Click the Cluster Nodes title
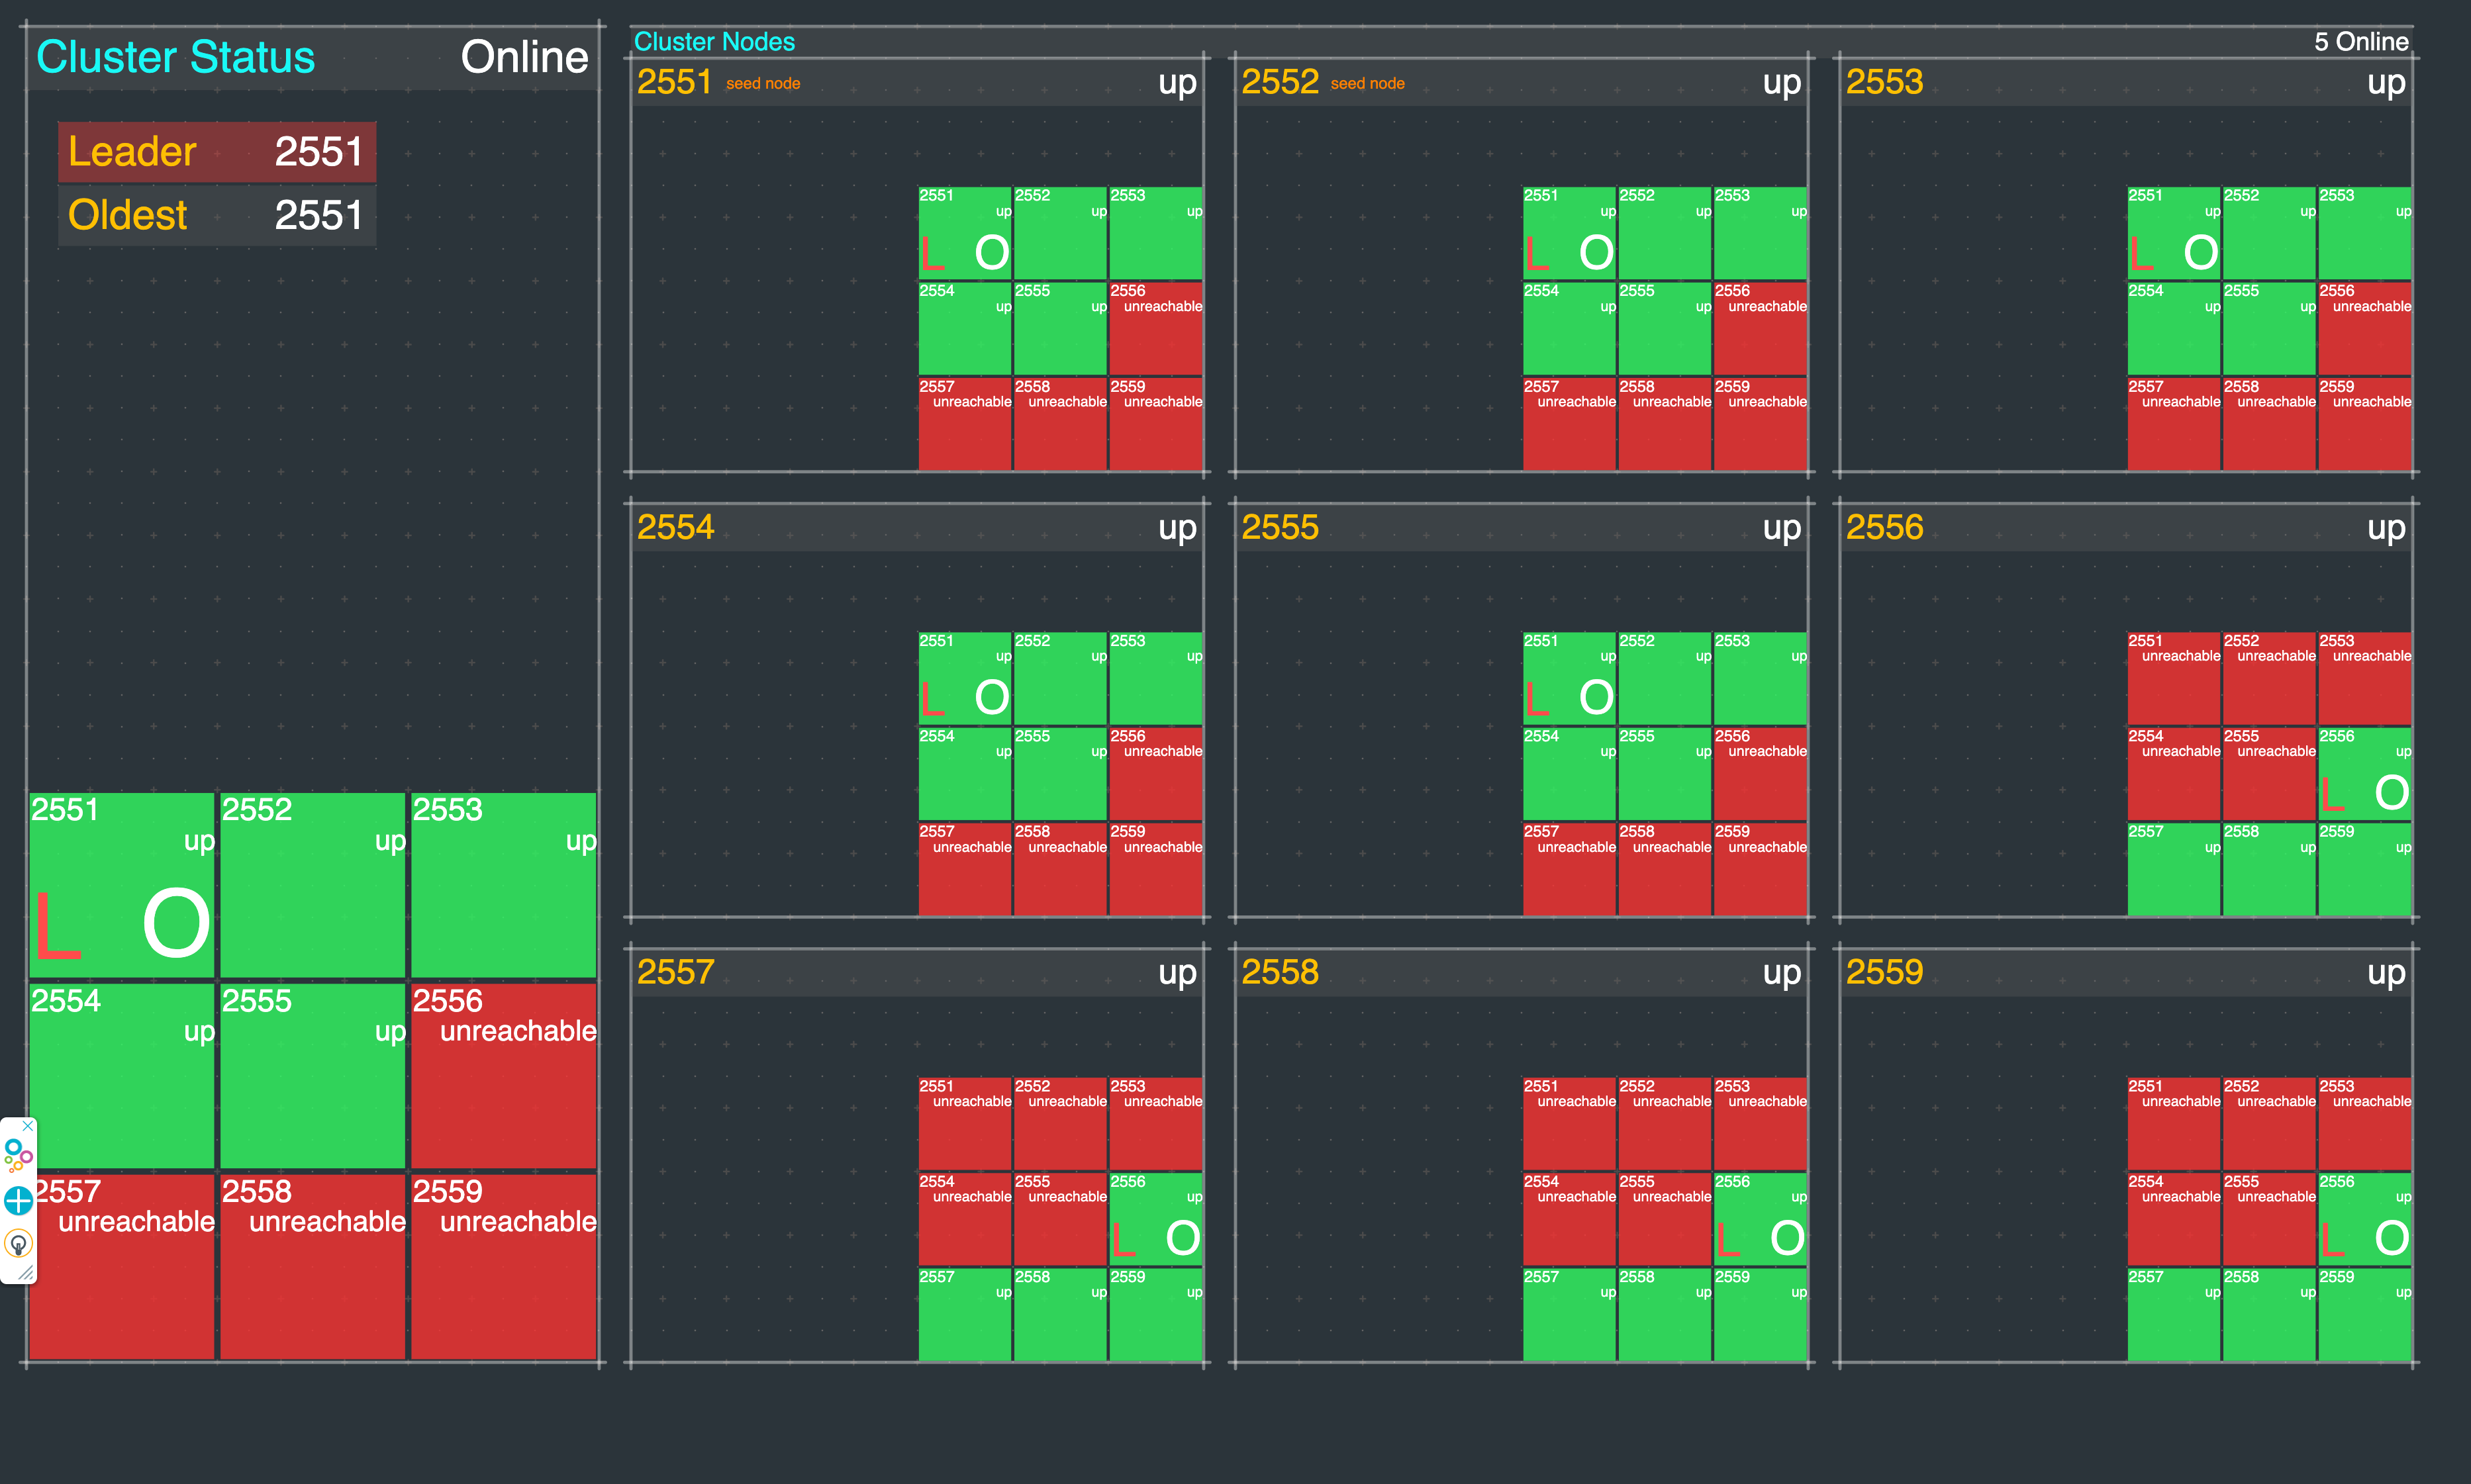Image resolution: width=2471 pixels, height=1484 pixels. 714,41
